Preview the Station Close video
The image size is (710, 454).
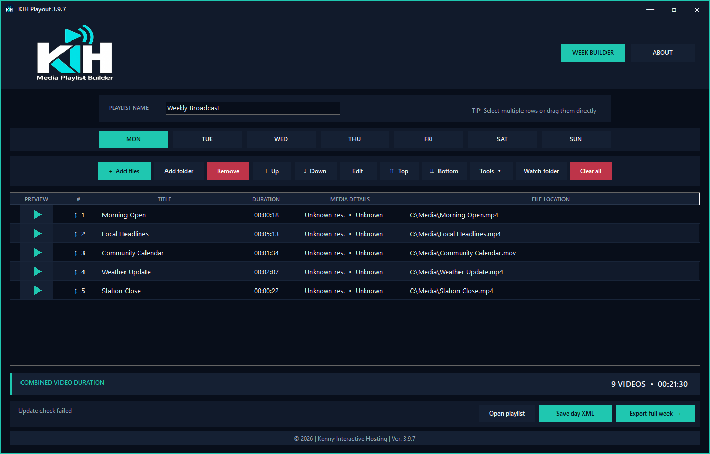point(37,291)
